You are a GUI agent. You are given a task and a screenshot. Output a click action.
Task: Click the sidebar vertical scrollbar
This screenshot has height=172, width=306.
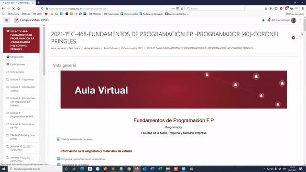44,51
